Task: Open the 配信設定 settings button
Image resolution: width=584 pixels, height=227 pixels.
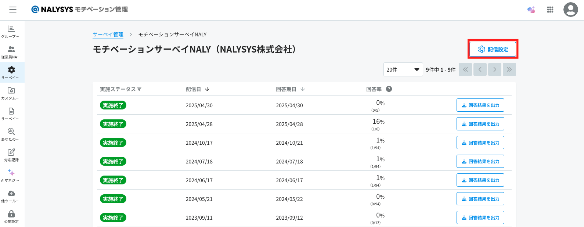Action: point(493,49)
